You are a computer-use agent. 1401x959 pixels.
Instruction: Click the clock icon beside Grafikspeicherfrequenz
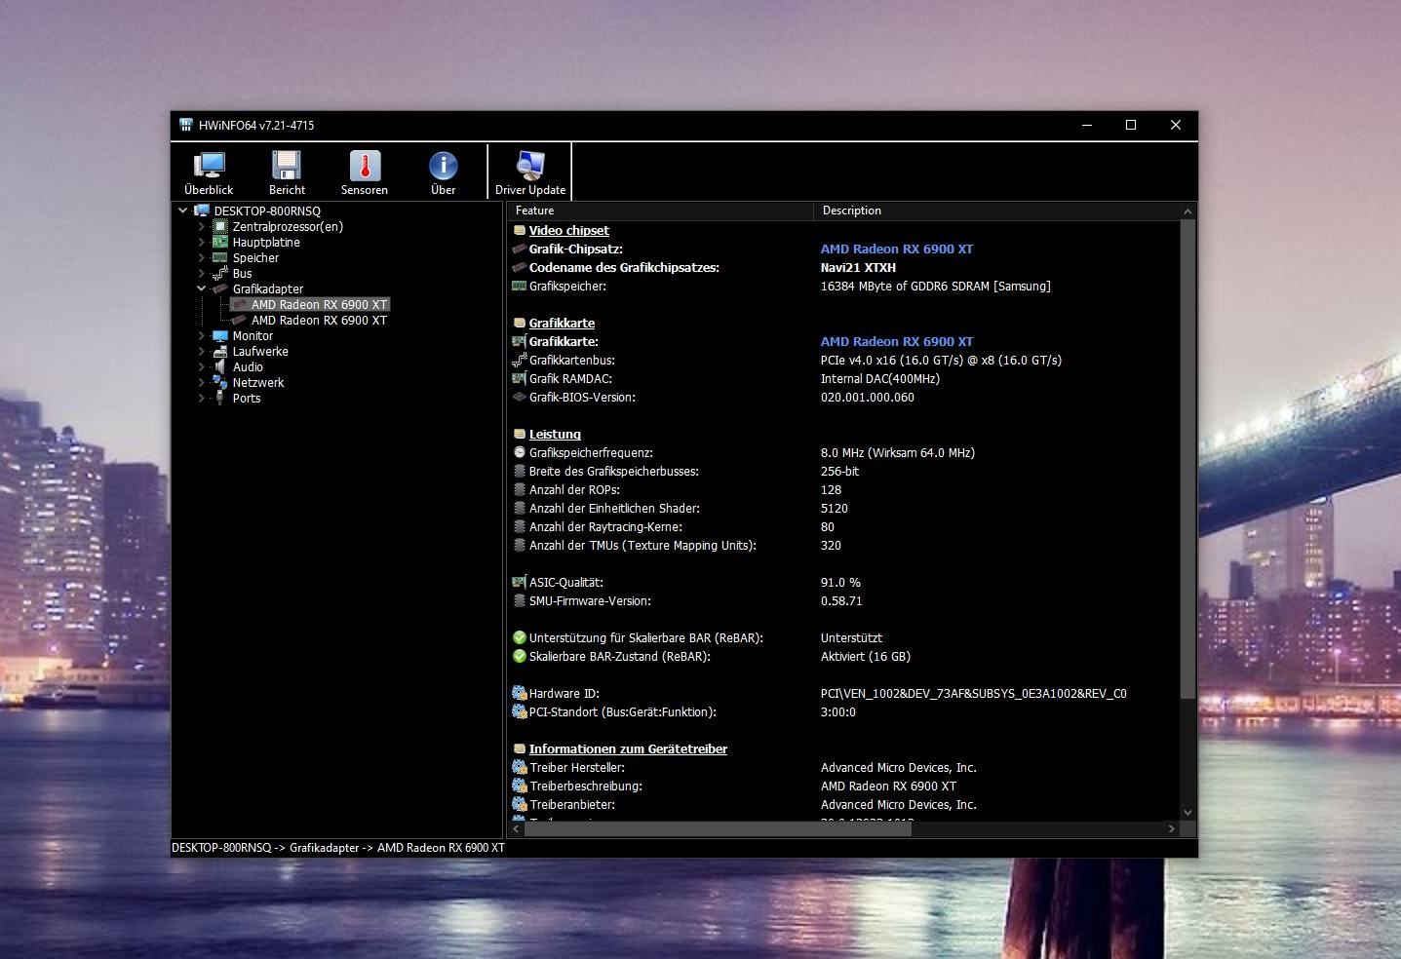coord(519,452)
